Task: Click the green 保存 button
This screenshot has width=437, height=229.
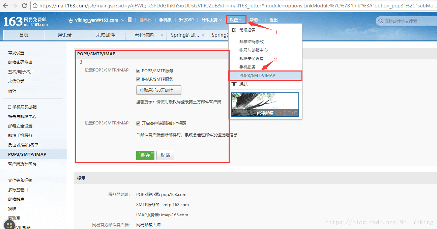Action: click(x=145, y=155)
